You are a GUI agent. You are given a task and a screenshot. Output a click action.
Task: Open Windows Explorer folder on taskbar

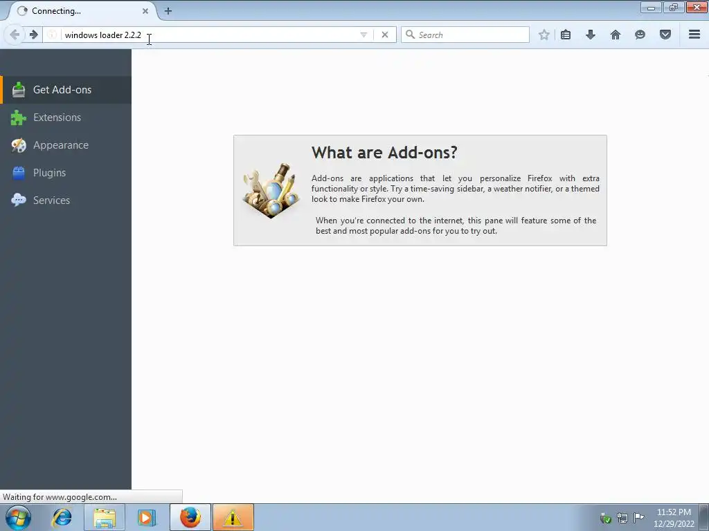(x=105, y=517)
